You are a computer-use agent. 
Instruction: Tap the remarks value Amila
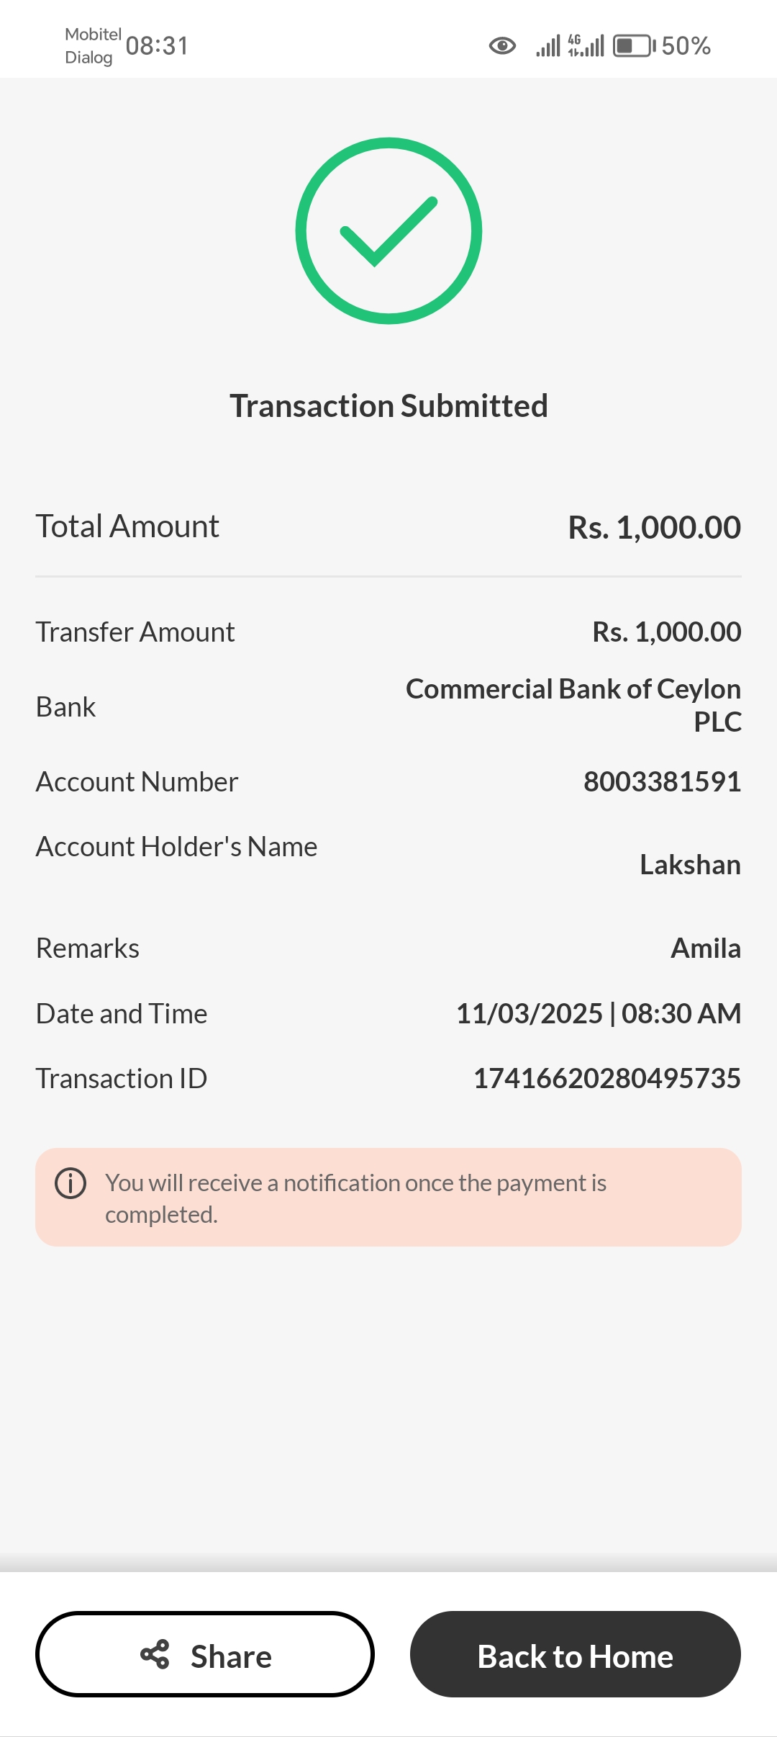[x=705, y=948]
